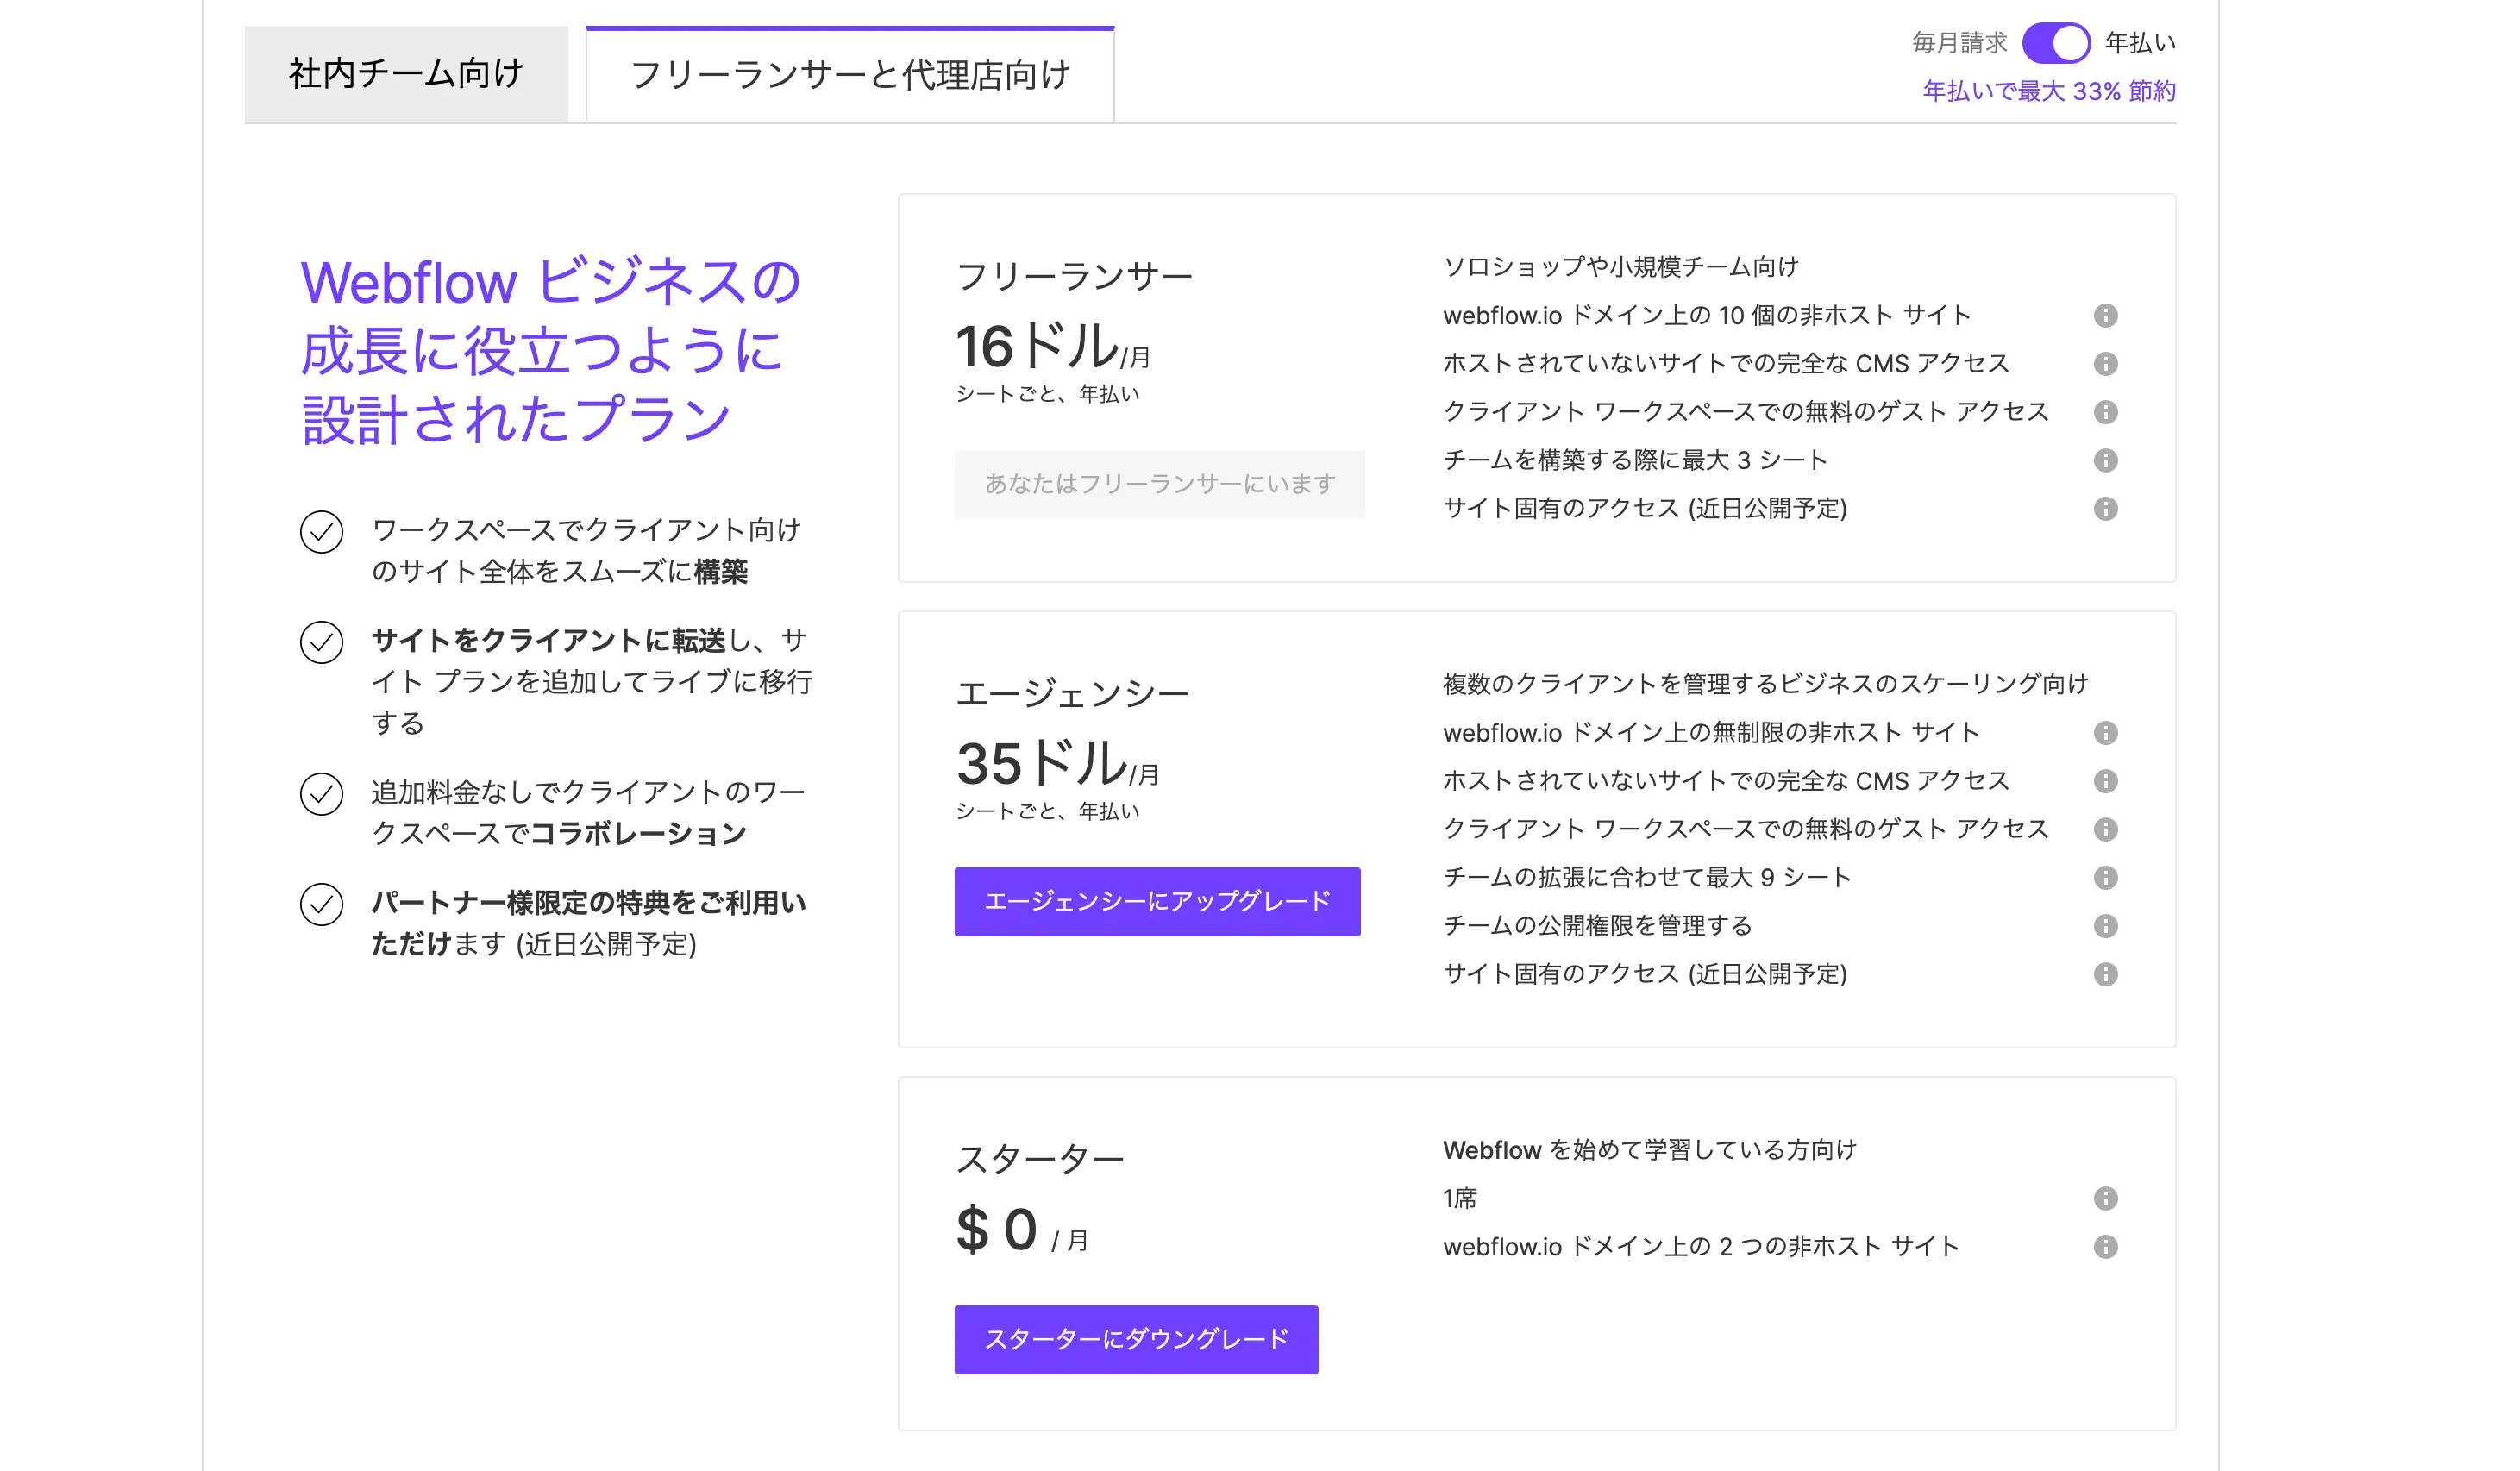Info icon next to 1席 in Starter

[2105, 1198]
